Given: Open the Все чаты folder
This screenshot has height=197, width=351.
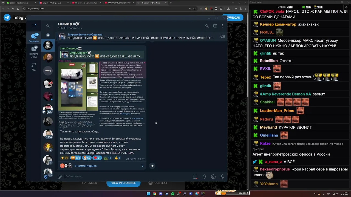Looking at the screenshot, I should (34, 38).
